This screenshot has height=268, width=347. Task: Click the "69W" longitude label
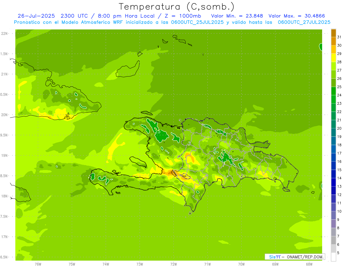tap(275, 264)
